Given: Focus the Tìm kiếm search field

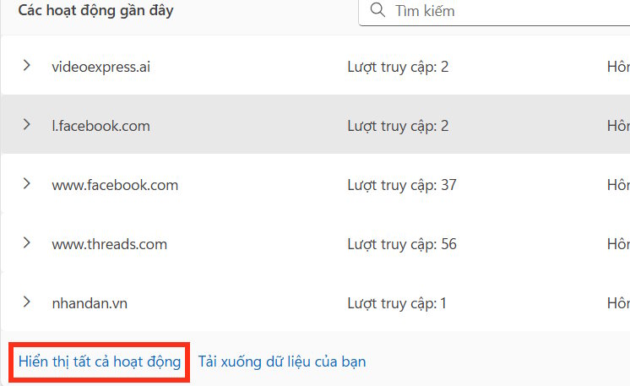Looking at the screenshot, I should (494, 12).
